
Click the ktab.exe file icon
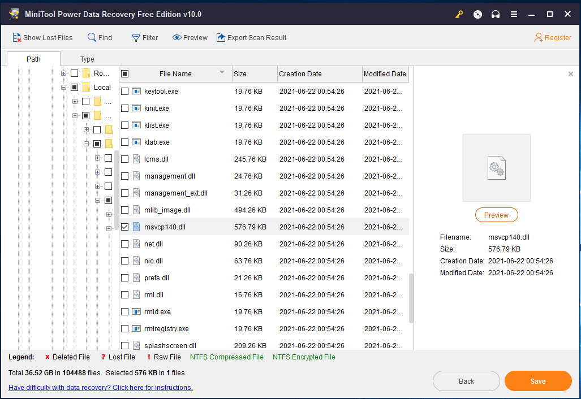[136, 142]
